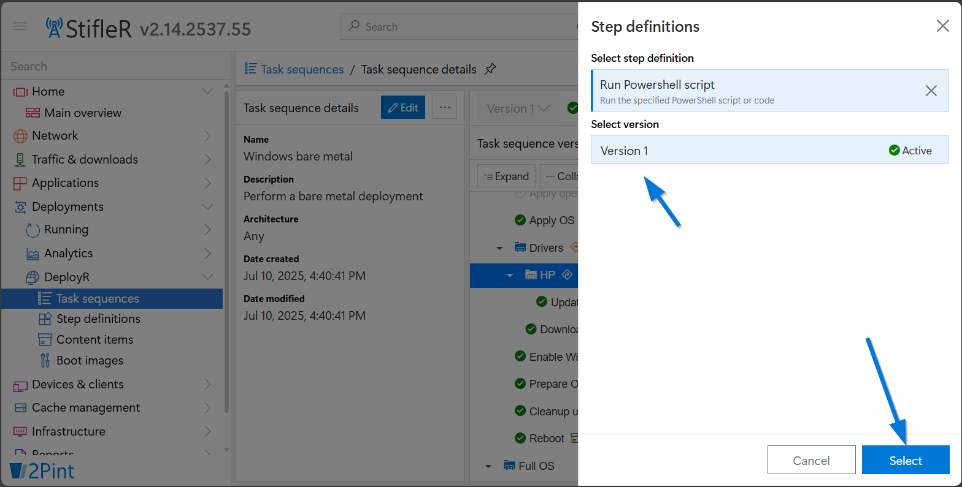Image resolution: width=962 pixels, height=487 pixels.
Task: Click the Cancel button
Action: click(811, 460)
